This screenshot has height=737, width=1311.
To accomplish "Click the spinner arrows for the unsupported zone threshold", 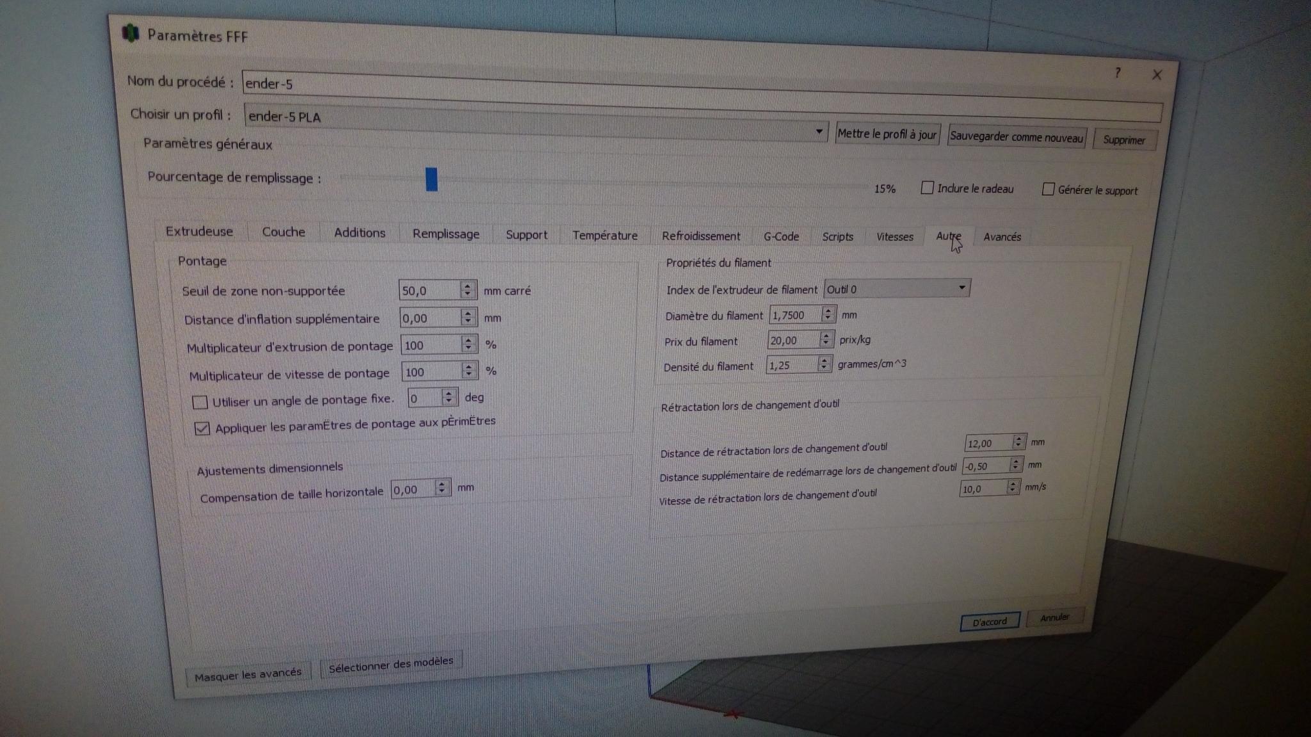I will point(467,290).
